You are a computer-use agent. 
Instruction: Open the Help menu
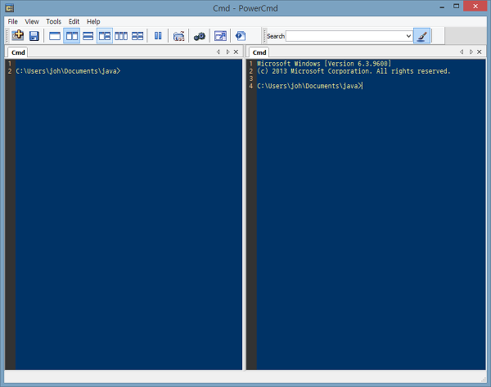pyautogui.click(x=93, y=21)
